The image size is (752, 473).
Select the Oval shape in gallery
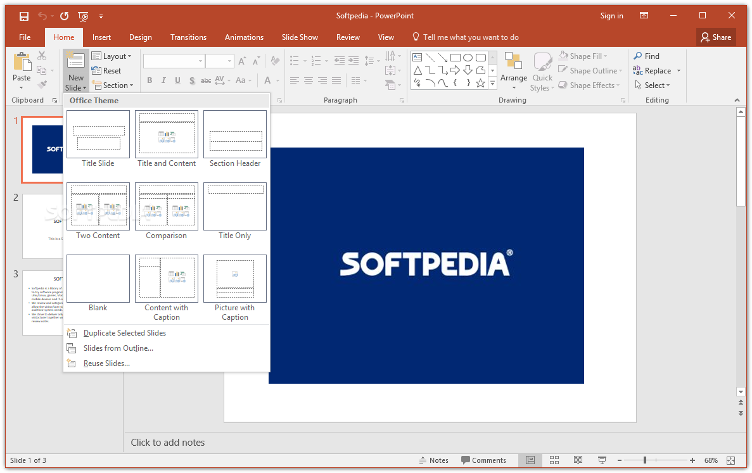tap(468, 58)
